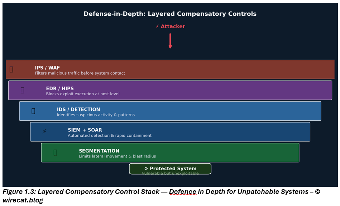Select the SEGMENTATION heading text
Screen dimensions: 340x206
pos(99,151)
